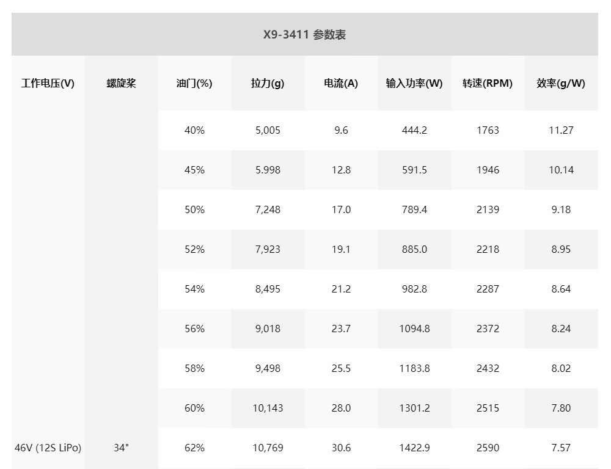Viewport: 611px width, 469px height.
Task: Click the X9-3411 参数表 title header
Action: pos(305,34)
